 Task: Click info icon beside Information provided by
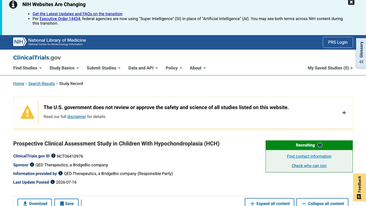60,173
